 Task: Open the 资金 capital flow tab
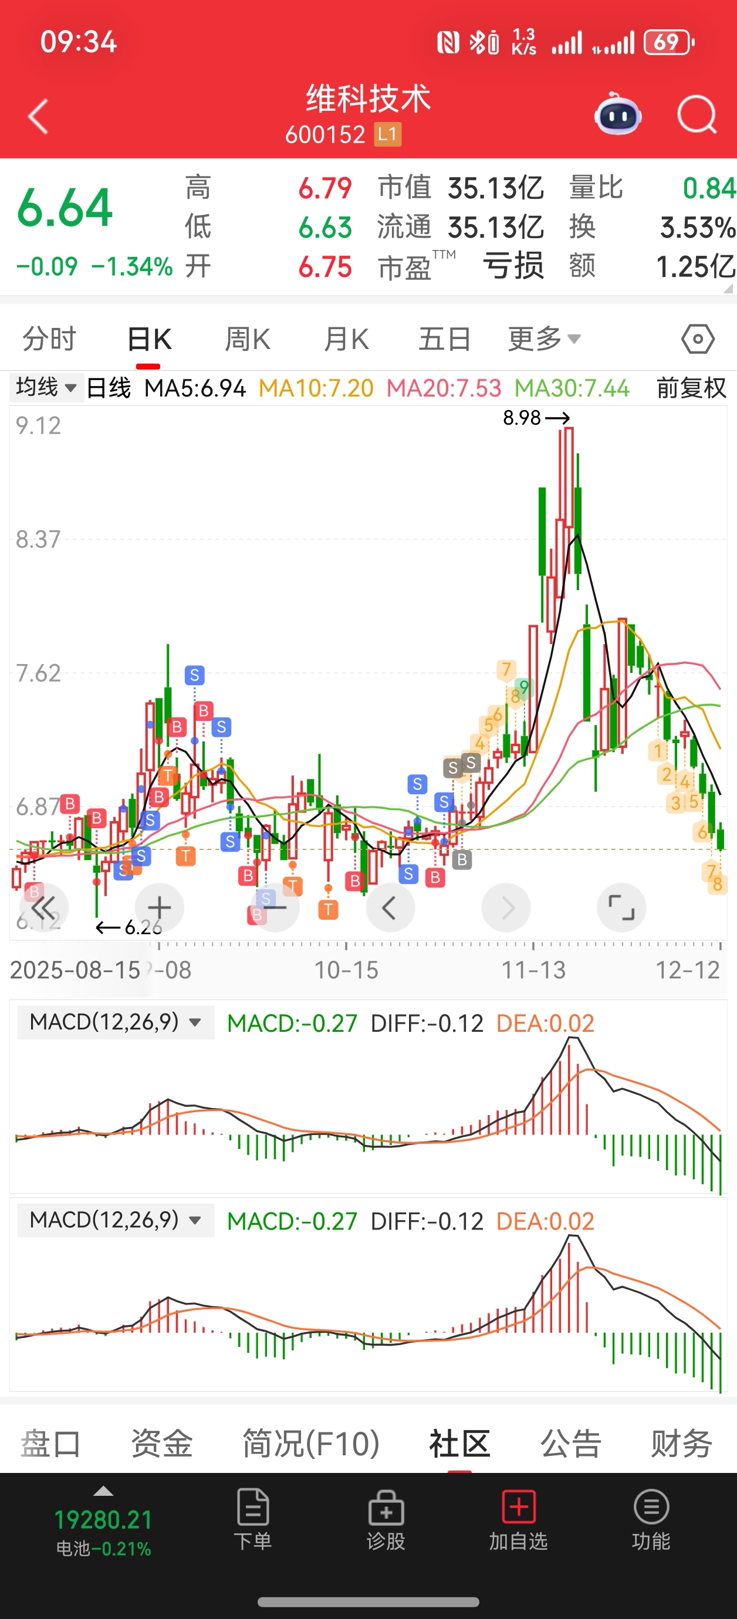pos(161,1443)
